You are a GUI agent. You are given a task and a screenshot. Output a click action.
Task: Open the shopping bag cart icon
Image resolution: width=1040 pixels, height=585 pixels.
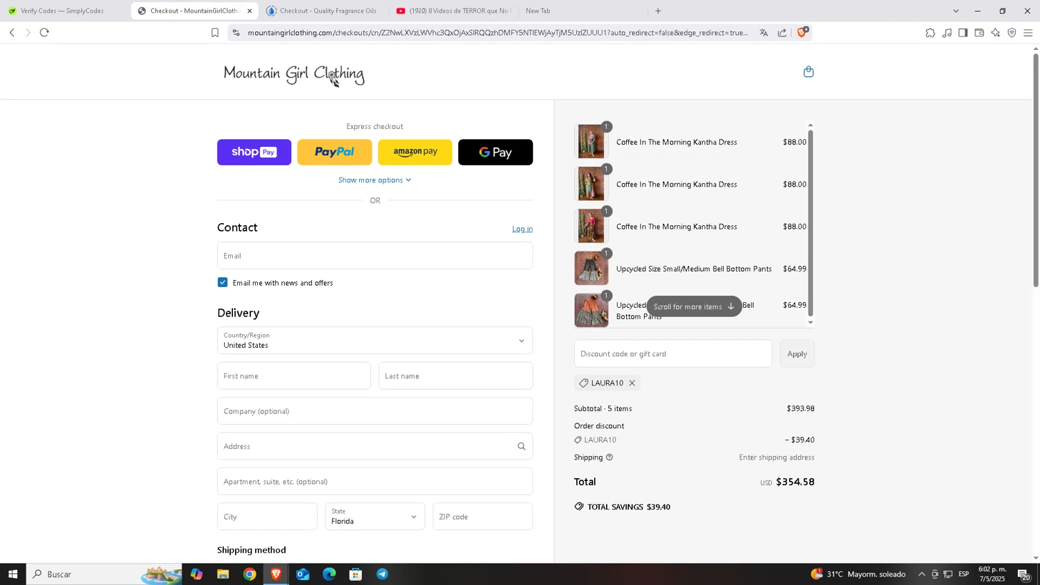808,71
